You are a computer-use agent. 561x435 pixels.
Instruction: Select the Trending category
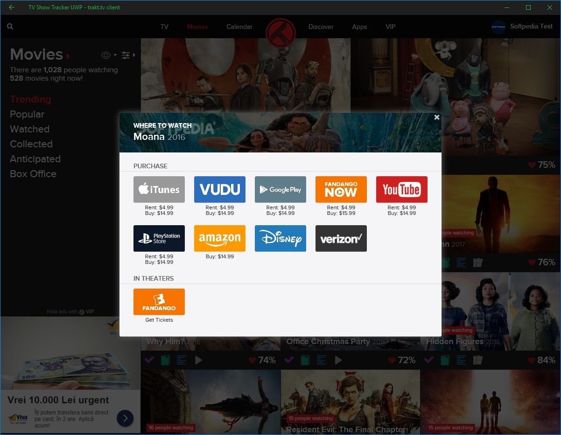point(30,99)
